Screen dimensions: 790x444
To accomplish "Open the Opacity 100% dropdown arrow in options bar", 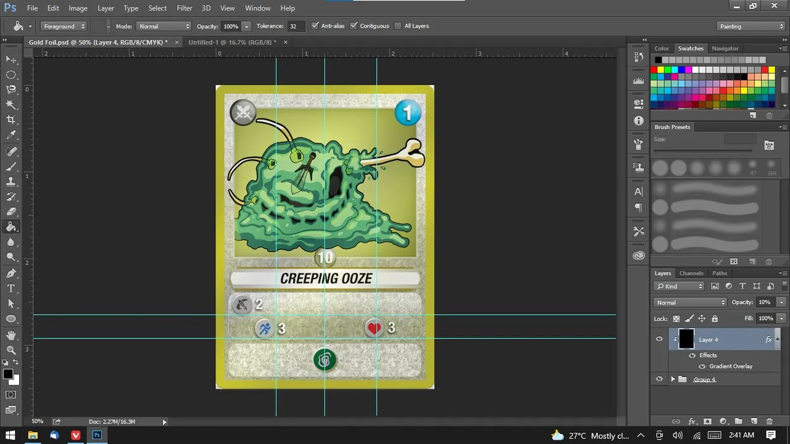I will tap(246, 27).
